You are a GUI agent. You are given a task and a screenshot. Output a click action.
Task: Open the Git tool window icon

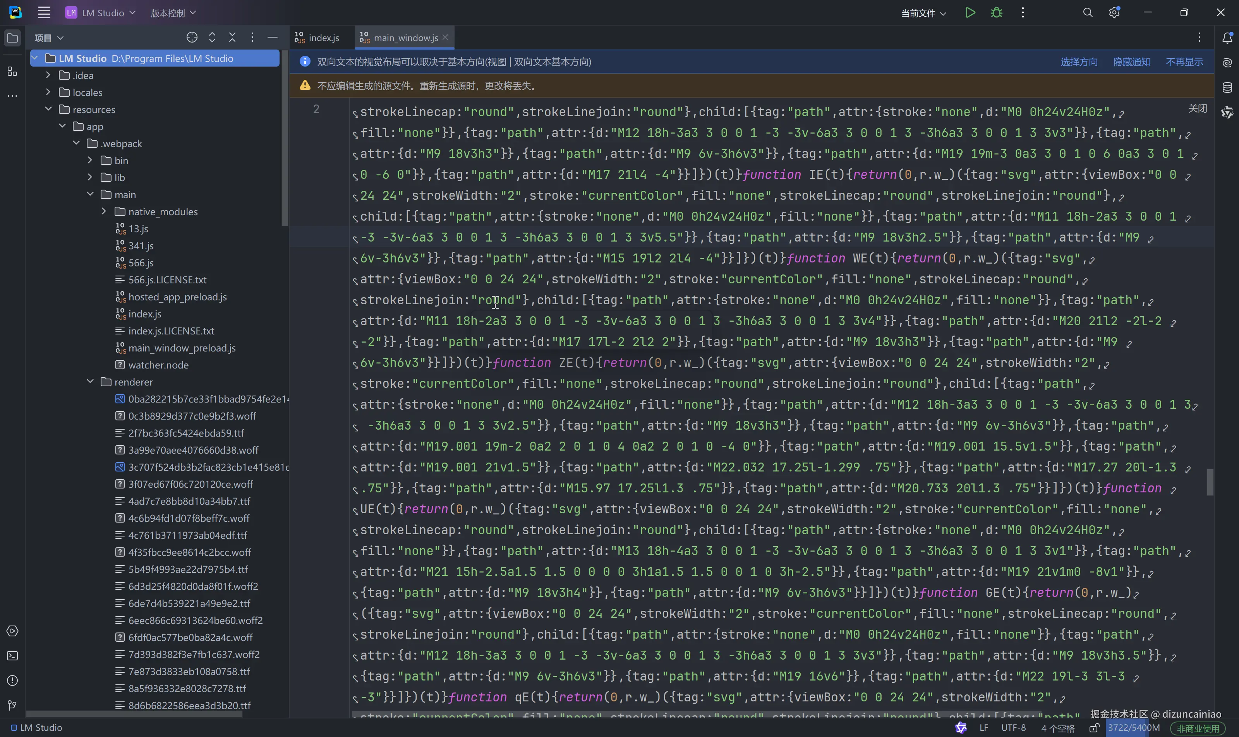click(12, 705)
